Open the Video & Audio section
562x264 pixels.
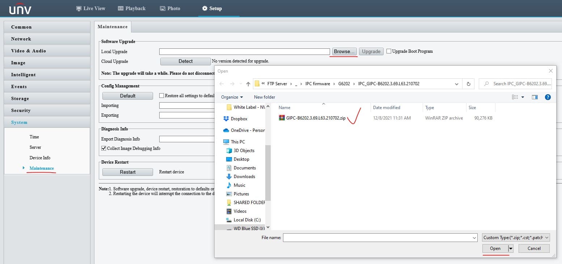[47, 51]
